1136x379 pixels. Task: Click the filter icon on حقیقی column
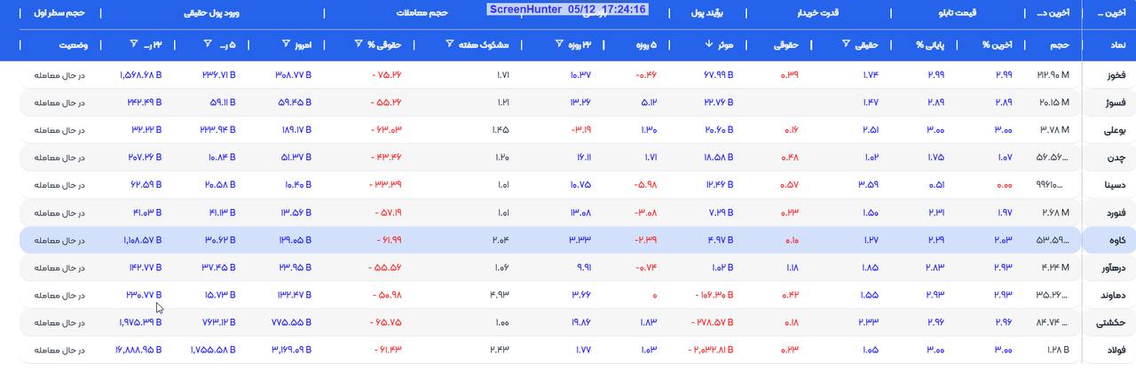tap(845, 44)
